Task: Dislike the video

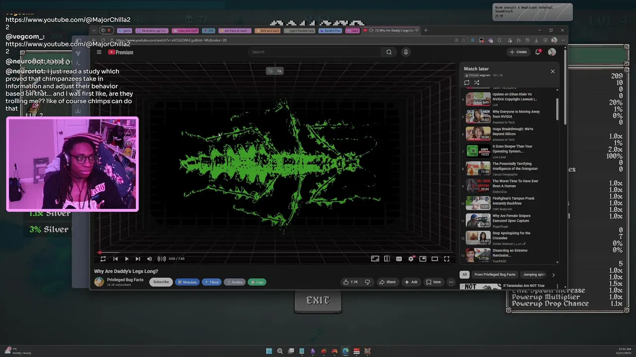Action: pyautogui.click(x=368, y=282)
